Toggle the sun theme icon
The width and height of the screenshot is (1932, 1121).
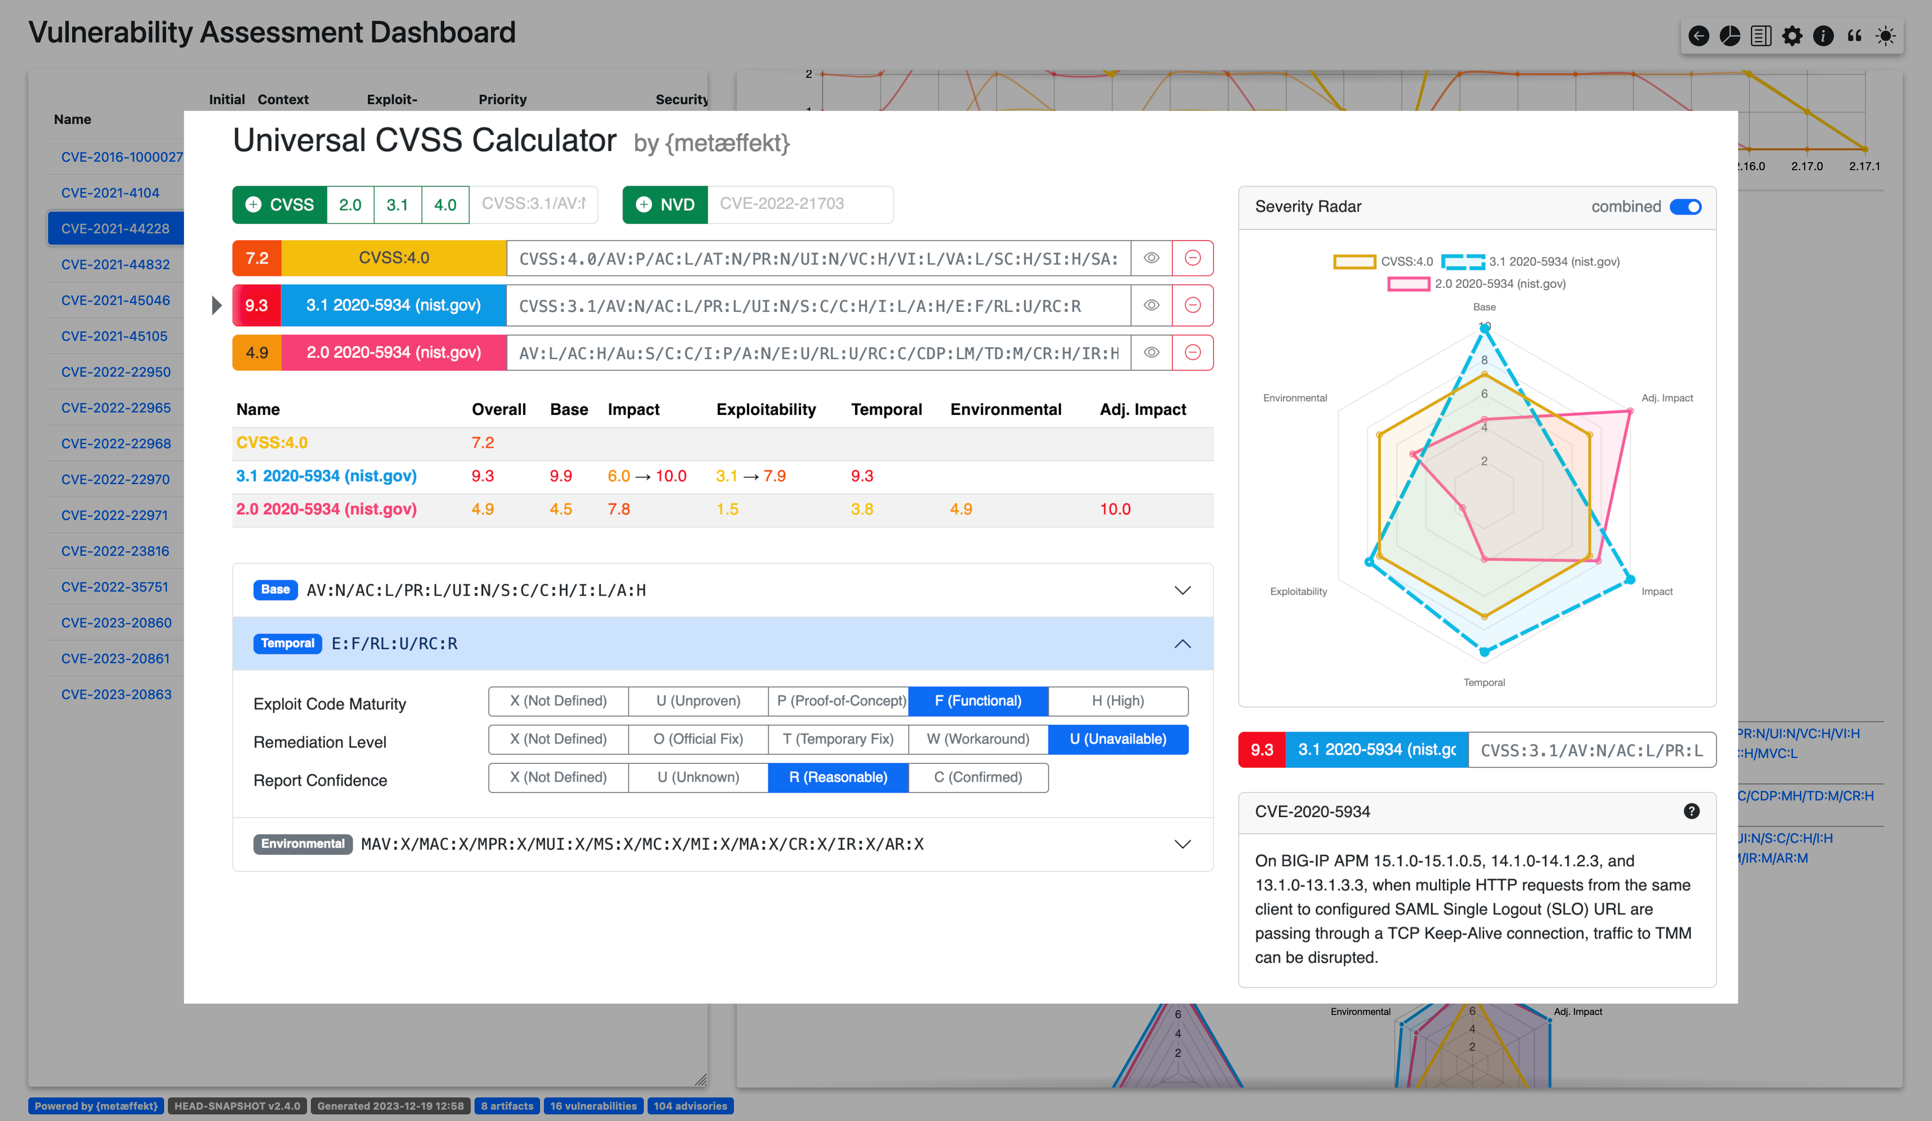tap(1885, 36)
